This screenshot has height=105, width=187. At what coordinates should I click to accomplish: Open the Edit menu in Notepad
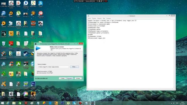point(94,18)
